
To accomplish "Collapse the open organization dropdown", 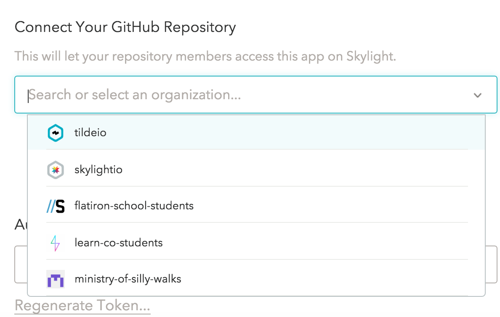I will point(478,95).
